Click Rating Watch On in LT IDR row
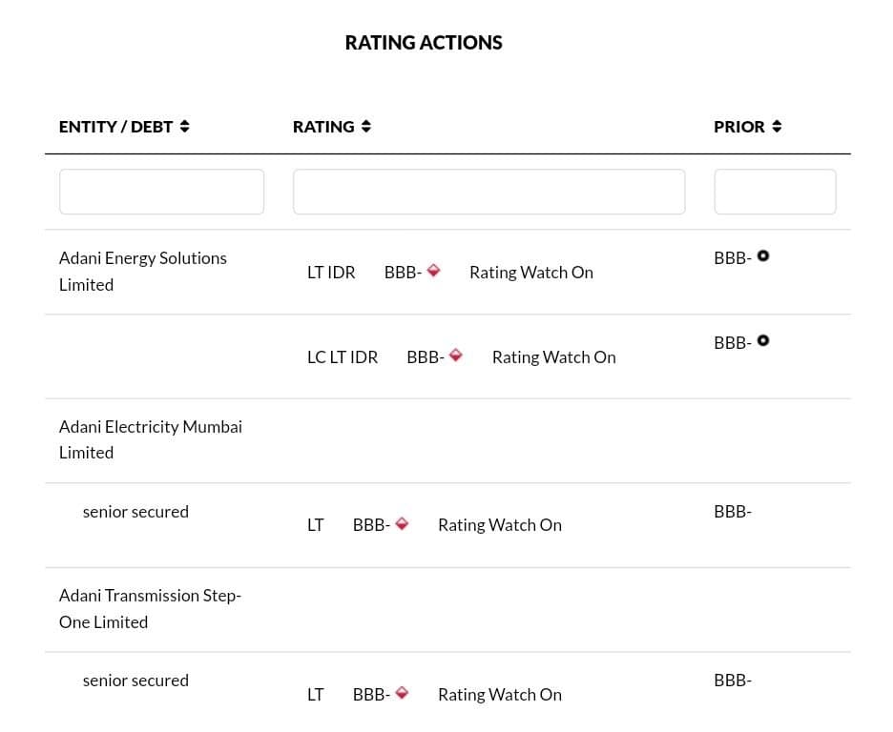This screenshot has width=893, height=732. pyautogui.click(x=531, y=273)
